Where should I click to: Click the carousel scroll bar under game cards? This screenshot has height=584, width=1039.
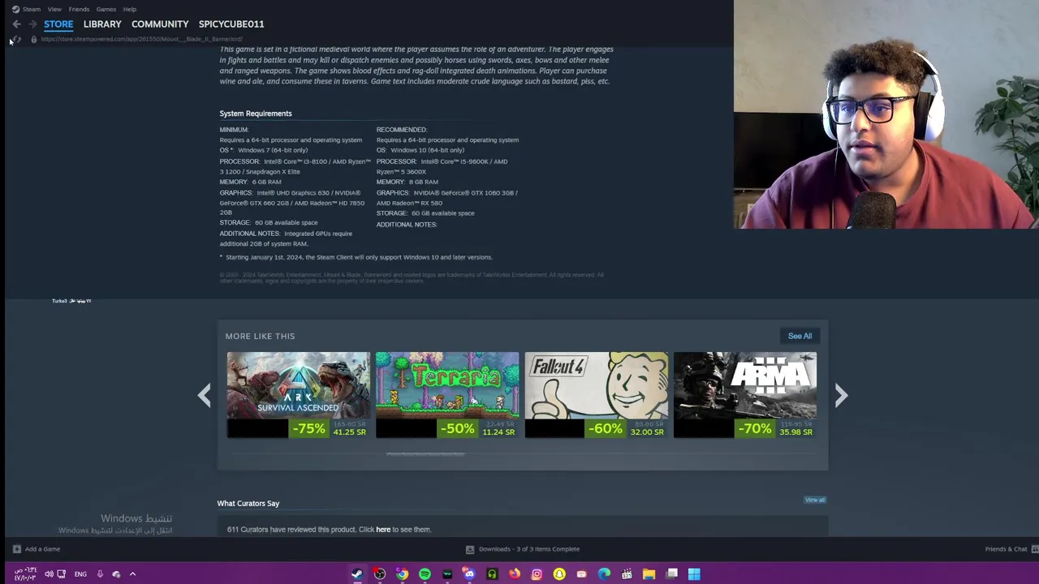[425, 454]
